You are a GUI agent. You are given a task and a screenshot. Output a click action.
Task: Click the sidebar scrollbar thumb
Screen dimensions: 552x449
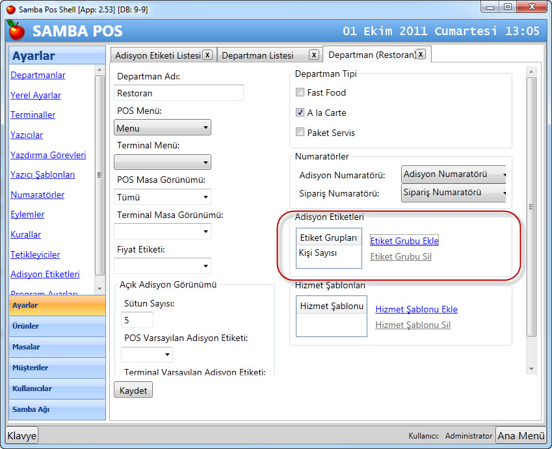click(x=99, y=175)
